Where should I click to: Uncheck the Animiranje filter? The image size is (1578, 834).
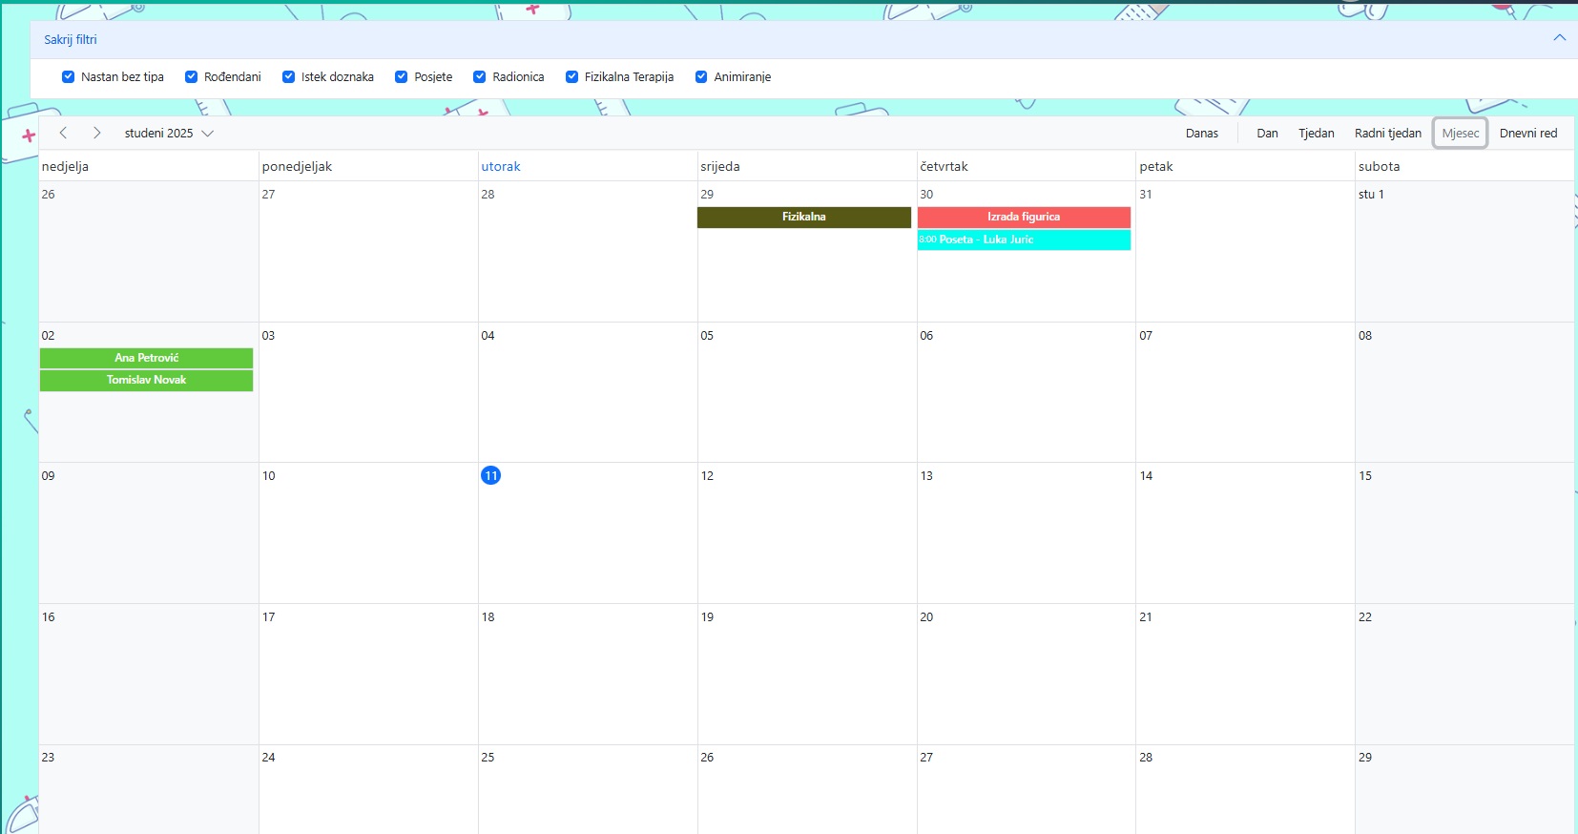(x=701, y=77)
